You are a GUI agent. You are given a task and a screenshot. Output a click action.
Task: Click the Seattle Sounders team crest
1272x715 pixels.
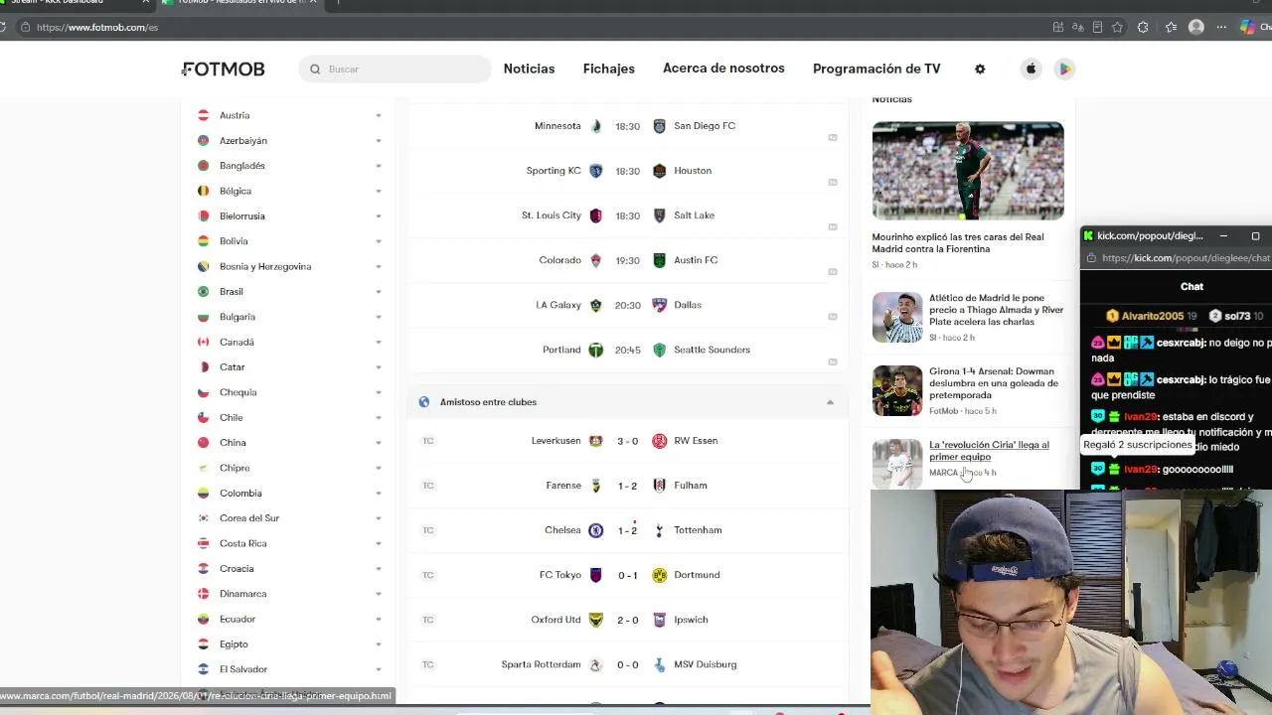click(659, 350)
